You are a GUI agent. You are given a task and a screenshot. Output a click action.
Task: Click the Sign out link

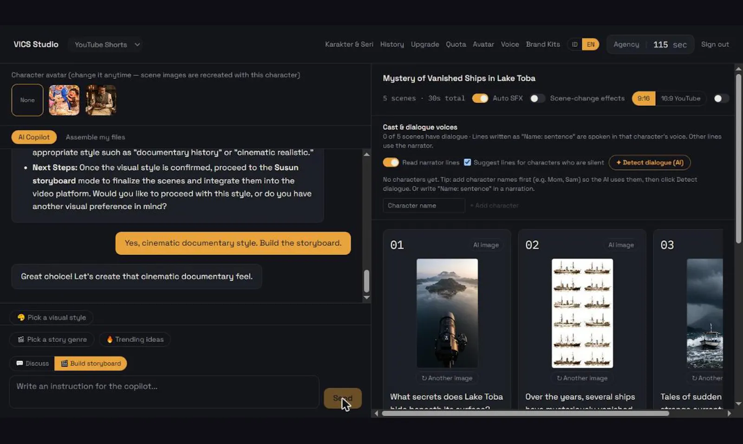point(715,45)
